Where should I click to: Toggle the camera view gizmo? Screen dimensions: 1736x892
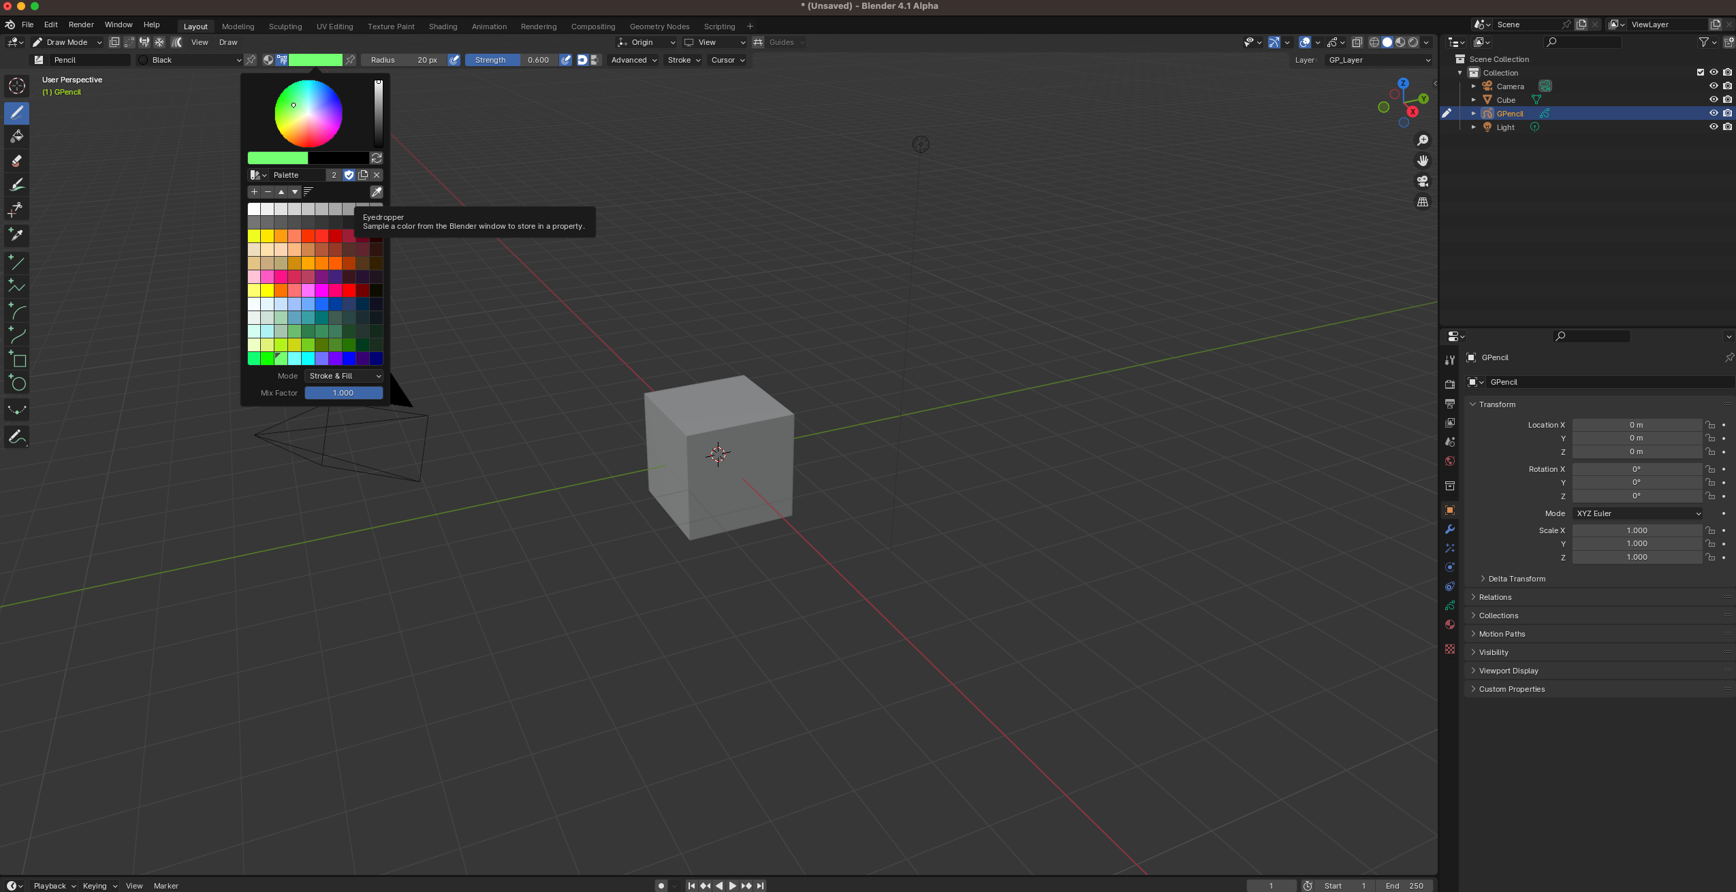1423,181
